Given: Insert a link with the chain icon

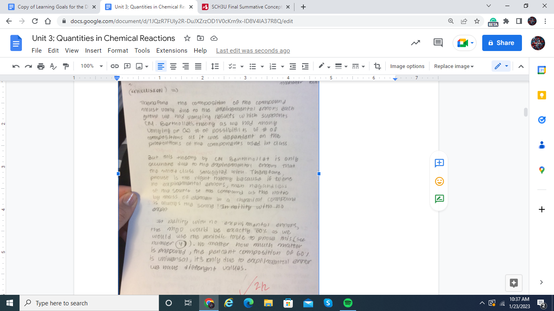Looking at the screenshot, I should [115, 66].
